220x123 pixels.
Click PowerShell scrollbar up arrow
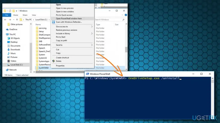[212, 78]
